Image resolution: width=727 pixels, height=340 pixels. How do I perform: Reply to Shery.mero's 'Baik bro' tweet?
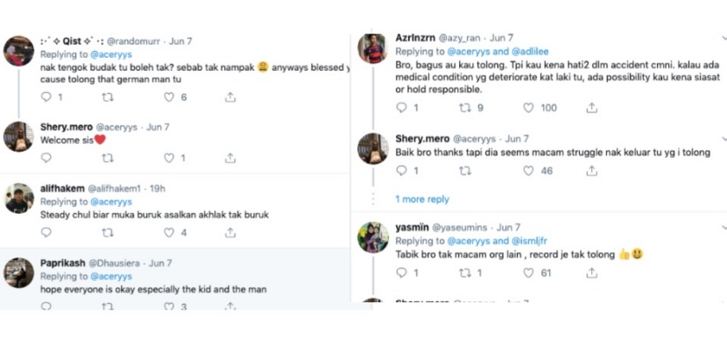401,171
